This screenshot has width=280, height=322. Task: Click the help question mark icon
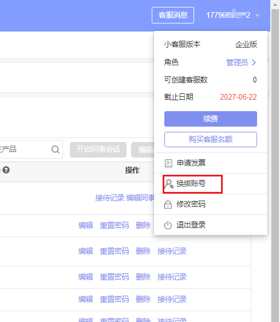click(6, 170)
